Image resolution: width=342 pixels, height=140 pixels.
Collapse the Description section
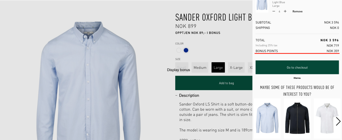pyautogui.click(x=187, y=96)
